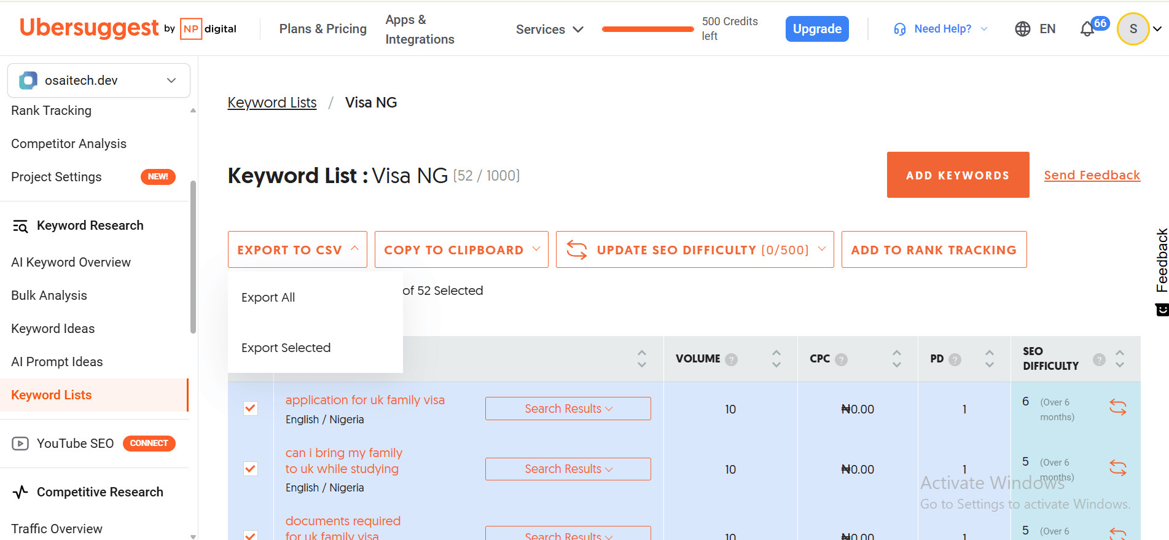
Task: Click the Update SEO Difficulty refresh arrows icon
Action: coord(577,250)
